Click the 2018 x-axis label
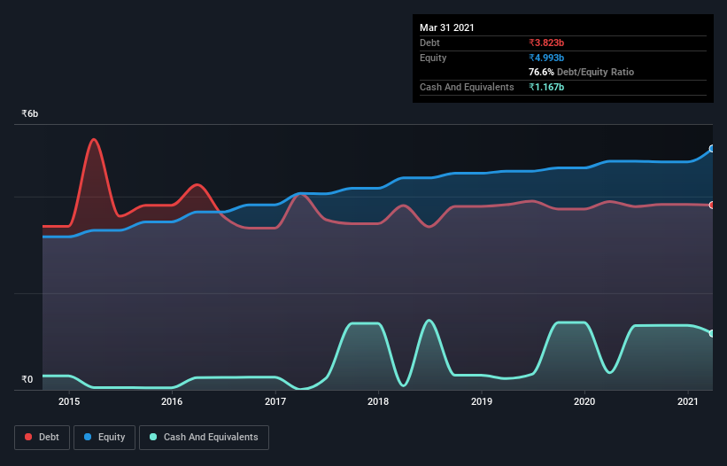 (378, 401)
